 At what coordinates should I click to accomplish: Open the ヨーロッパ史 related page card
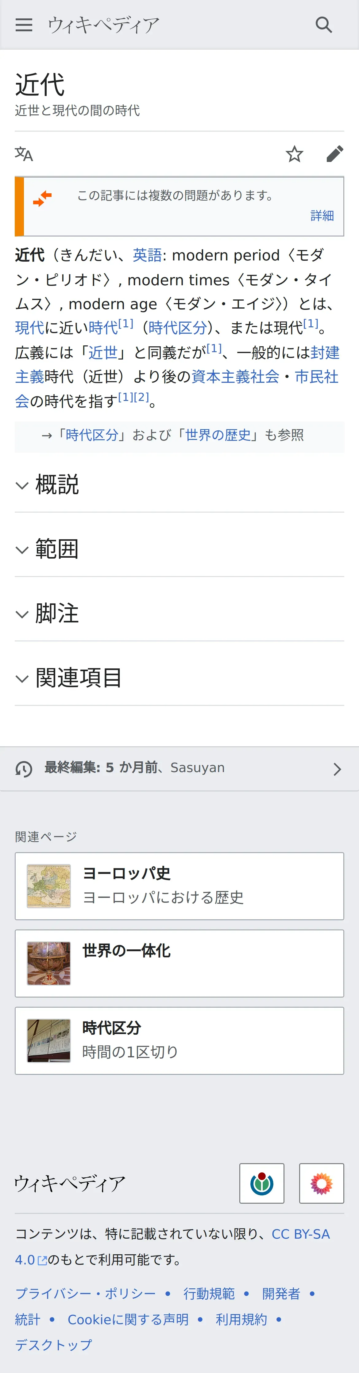point(179,886)
